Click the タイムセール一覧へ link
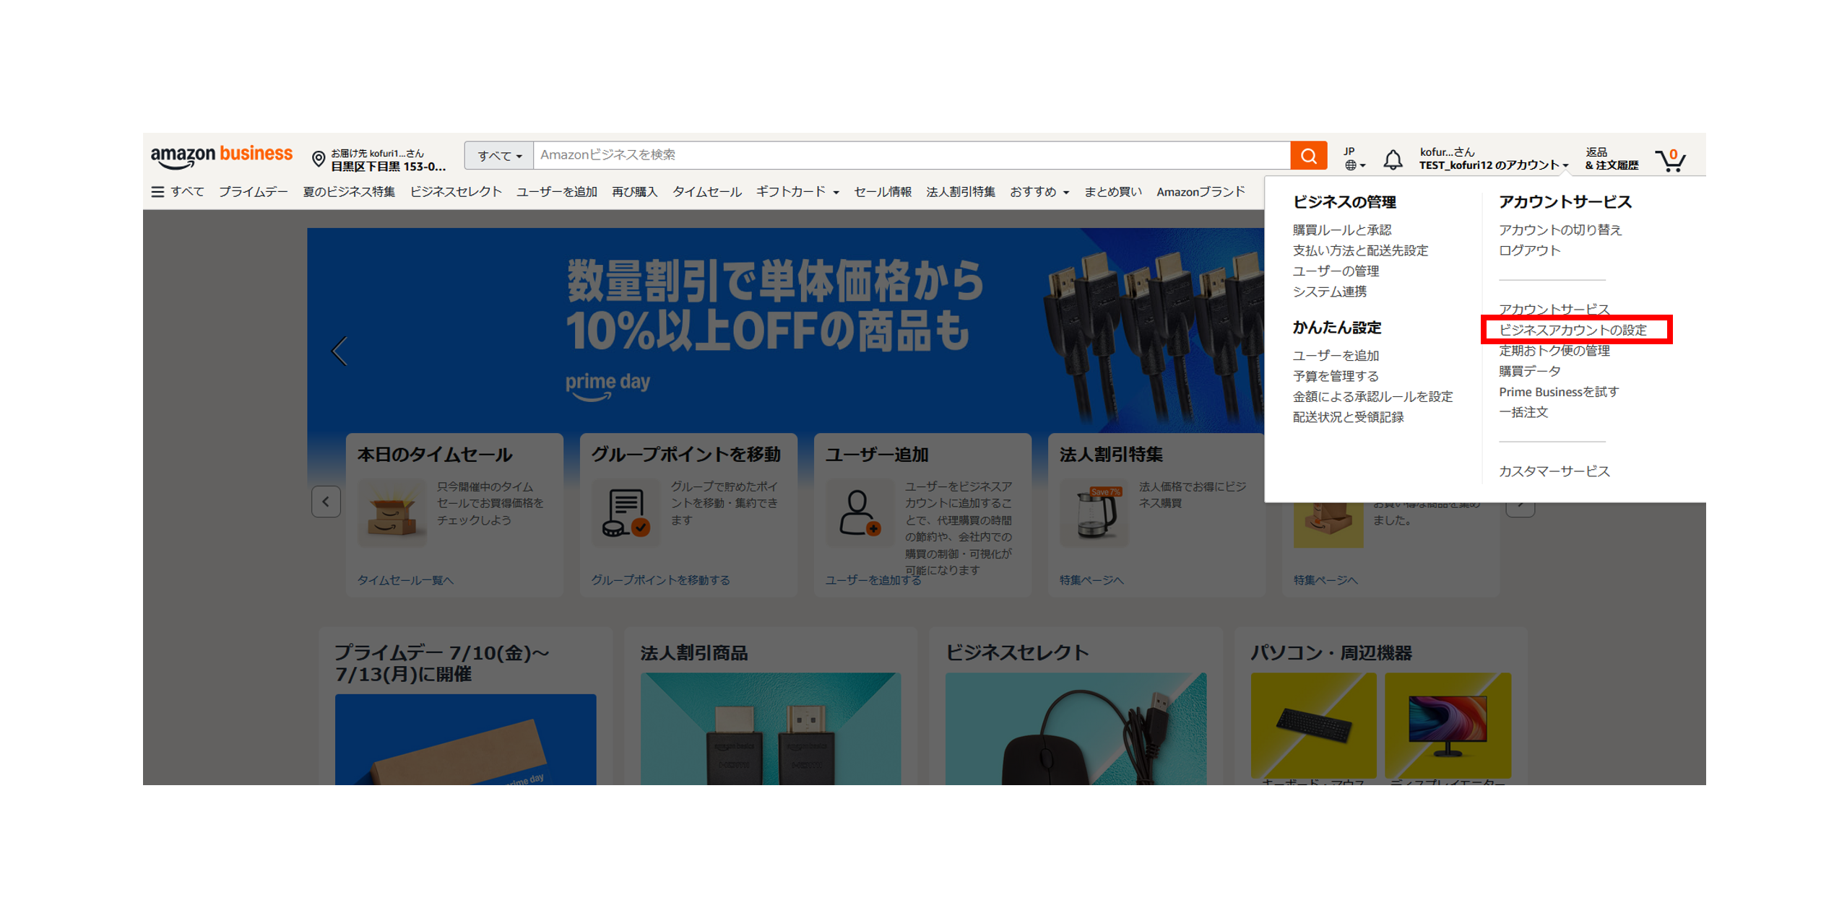Image resolution: width=1847 pixels, height=923 pixels. pos(405,579)
